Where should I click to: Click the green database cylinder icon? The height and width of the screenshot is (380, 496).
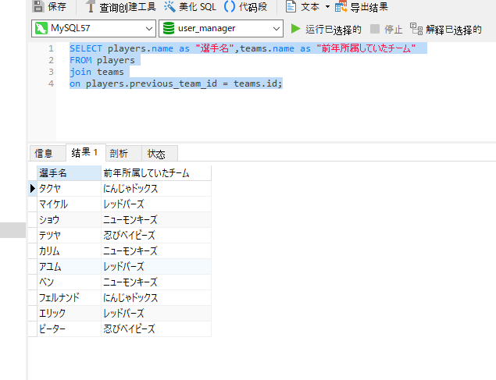[x=168, y=28]
